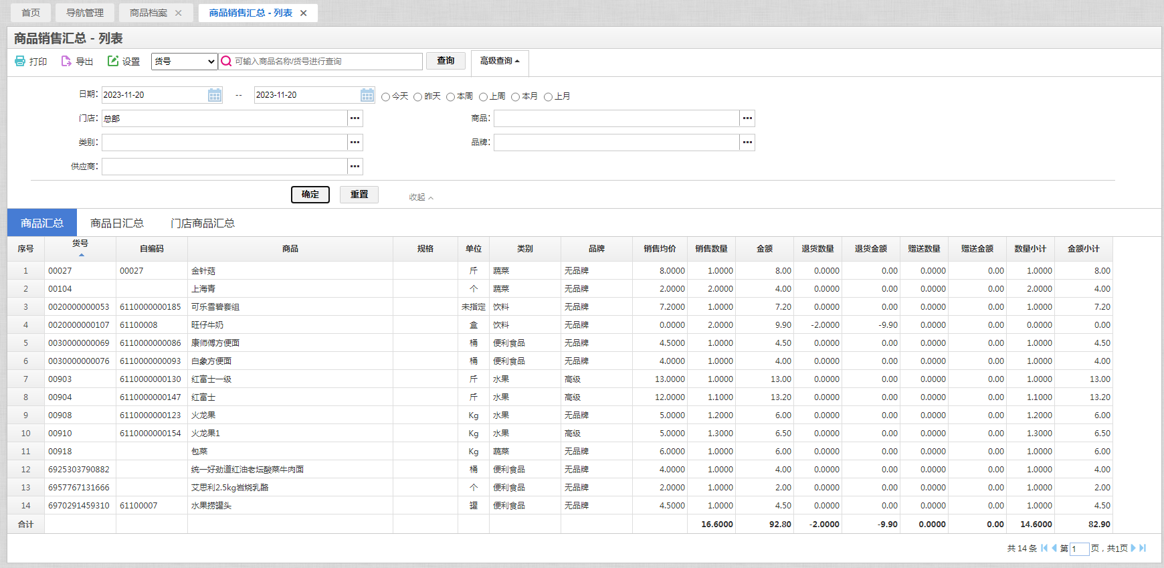Click the sort arrow under 货号 header
The width and height of the screenshot is (1164, 568).
click(82, 255)
